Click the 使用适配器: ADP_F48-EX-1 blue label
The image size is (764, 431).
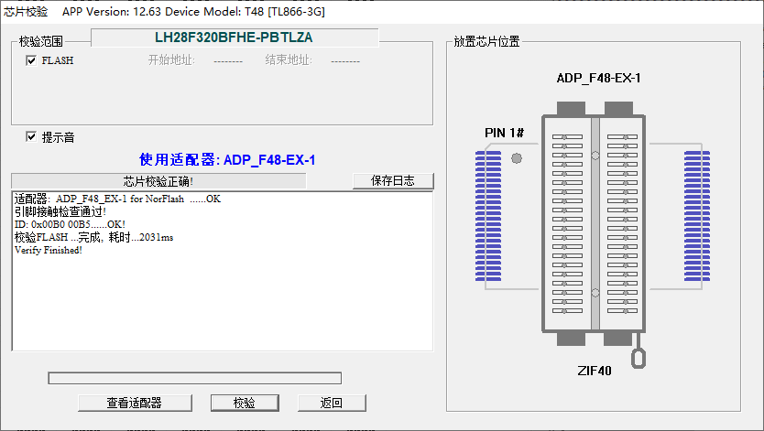pyautogui.click(x=227, y=159)
